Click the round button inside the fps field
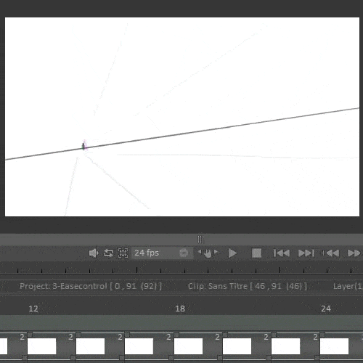This screenshot has height=363, width=363. 184,253
